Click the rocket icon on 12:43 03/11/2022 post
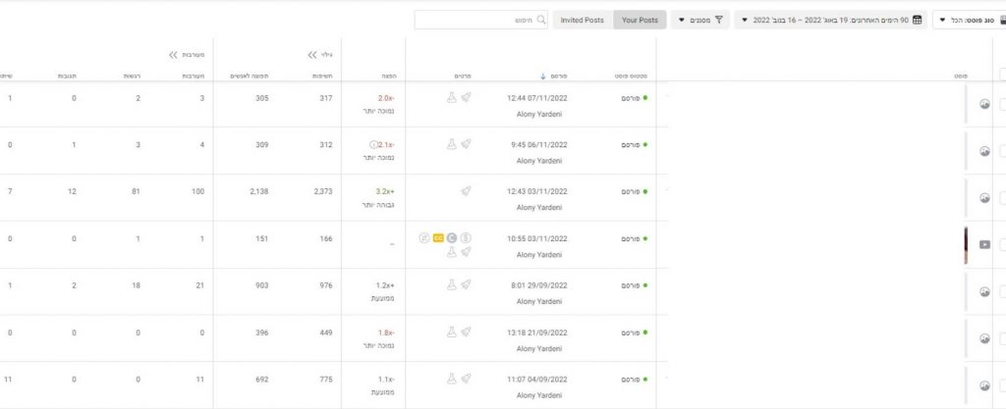This screenshot has width=1006, height=409. click(x=466, y=192)
